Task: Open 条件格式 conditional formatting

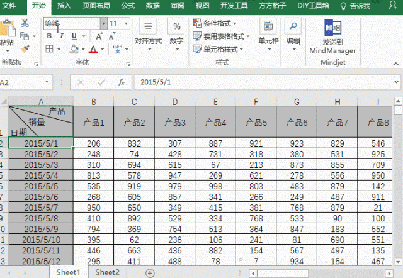Action: [215, 23]
